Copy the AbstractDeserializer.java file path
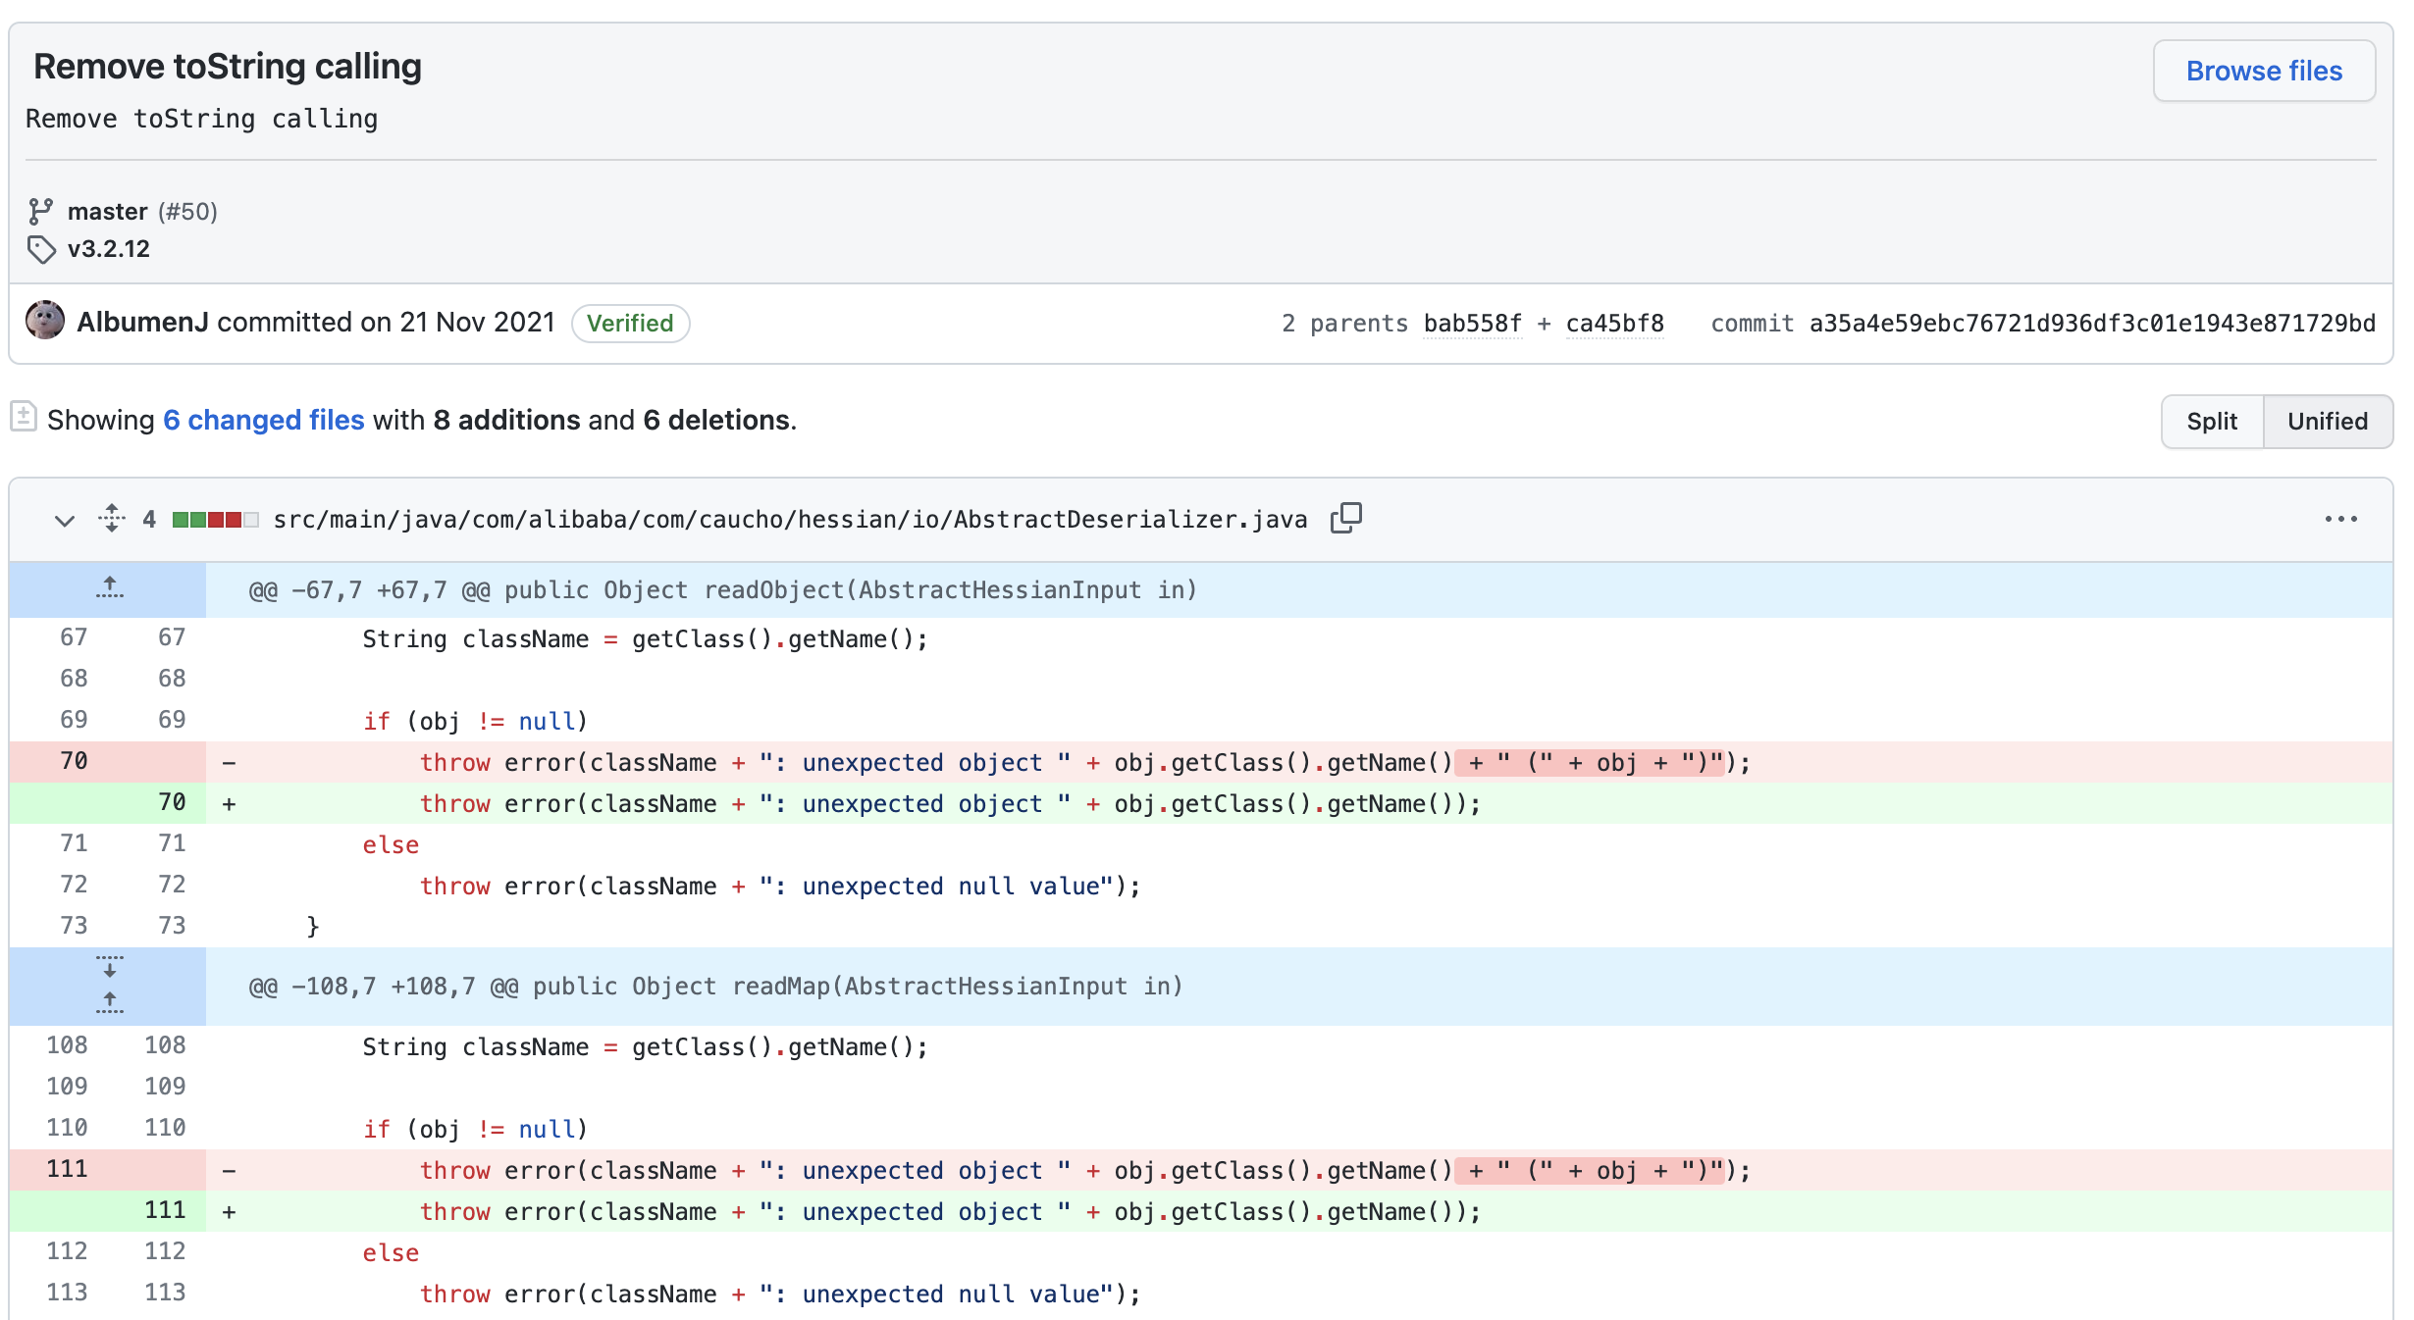 [x=1345, y=518]
